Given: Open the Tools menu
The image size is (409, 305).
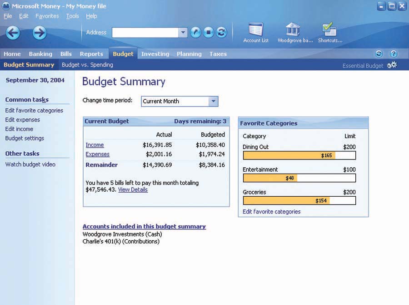Looking at the screenshot, I should point(73,16).
